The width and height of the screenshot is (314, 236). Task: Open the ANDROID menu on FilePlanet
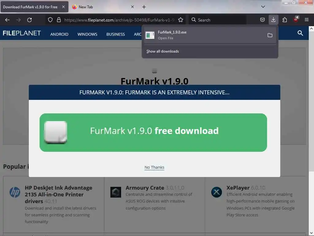(59, 34)
